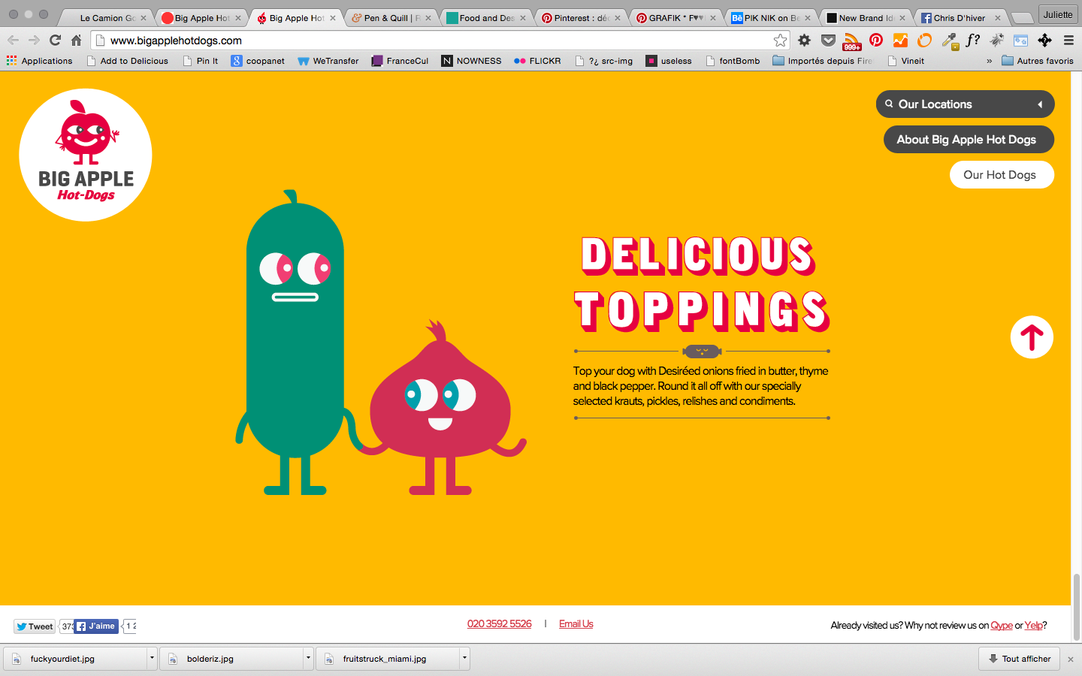The image size is (1082, 676).
Task: Open the NOWNESS bookmark
Action: point(471,61)
